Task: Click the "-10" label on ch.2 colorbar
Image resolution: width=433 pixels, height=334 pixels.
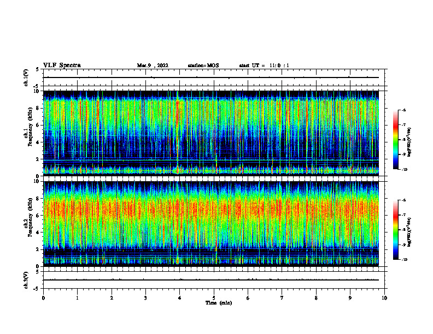Action: [405, 260]
